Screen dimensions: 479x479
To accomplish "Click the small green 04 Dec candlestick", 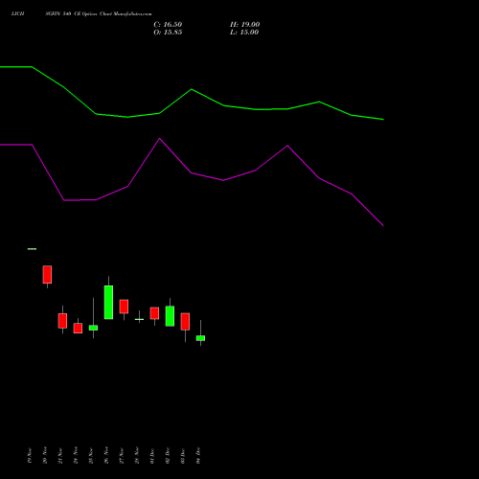I will click(x=200, y=338).
